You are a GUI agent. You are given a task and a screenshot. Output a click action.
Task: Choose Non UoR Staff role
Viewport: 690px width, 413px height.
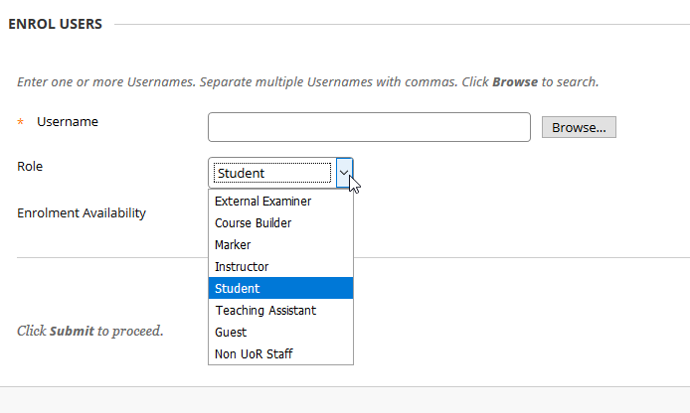(x=280, y=353)
